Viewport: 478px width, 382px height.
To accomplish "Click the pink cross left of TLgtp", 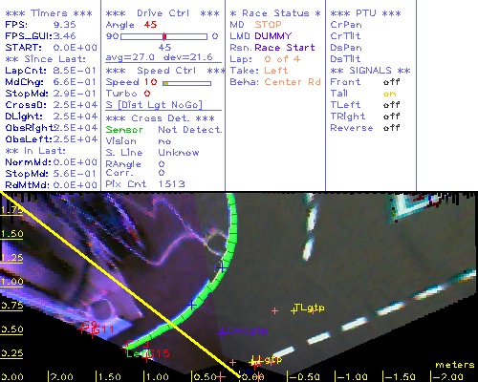I will [274, 310].
